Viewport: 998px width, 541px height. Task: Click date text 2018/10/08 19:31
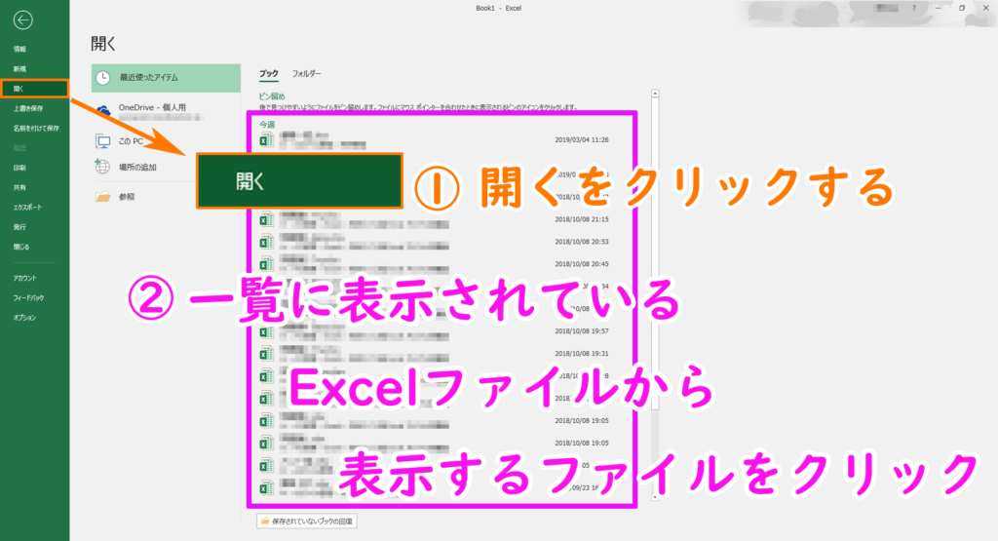582,354
